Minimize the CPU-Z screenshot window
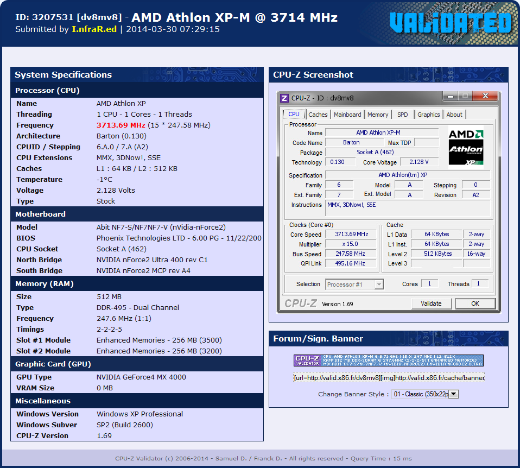This screenshot has height=468, width=520. [451, 96]
